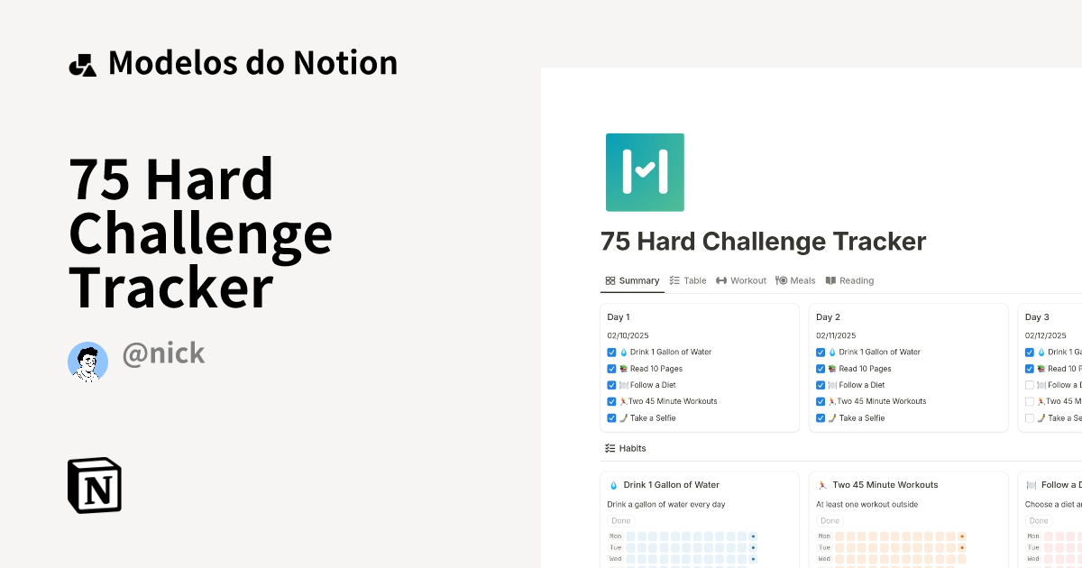Open the Done status on workouts card
1082x568 pixels.
click(x=829, y=520)
